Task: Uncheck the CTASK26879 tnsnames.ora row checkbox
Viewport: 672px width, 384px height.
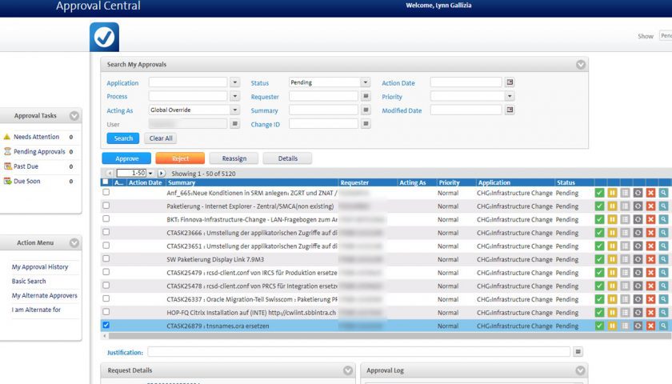Action: point(106,326)
